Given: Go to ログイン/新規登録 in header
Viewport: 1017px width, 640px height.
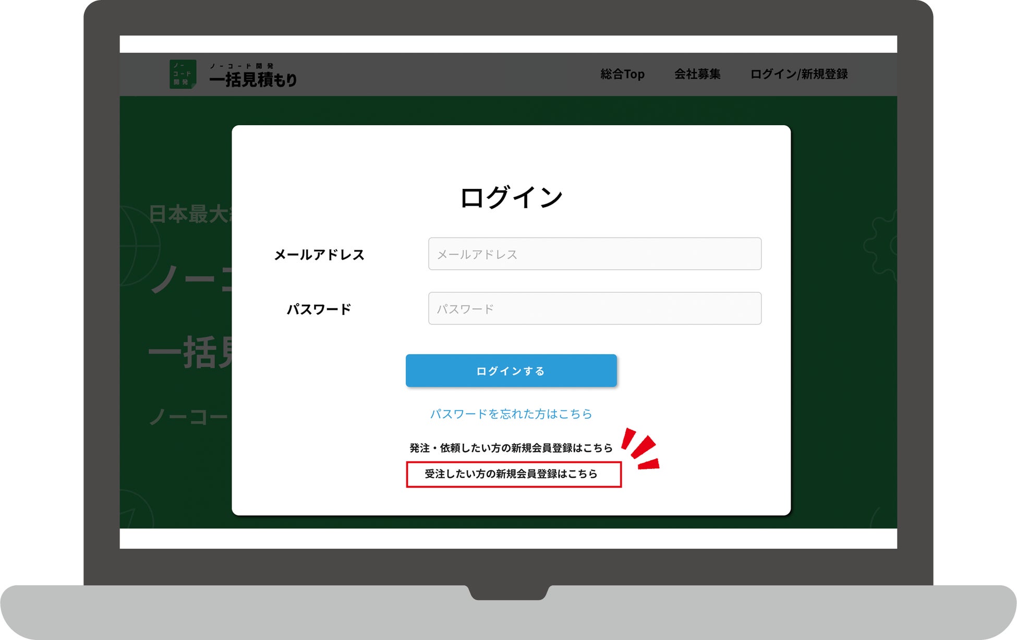Looking at the screenshot, I should click(798, 74).
